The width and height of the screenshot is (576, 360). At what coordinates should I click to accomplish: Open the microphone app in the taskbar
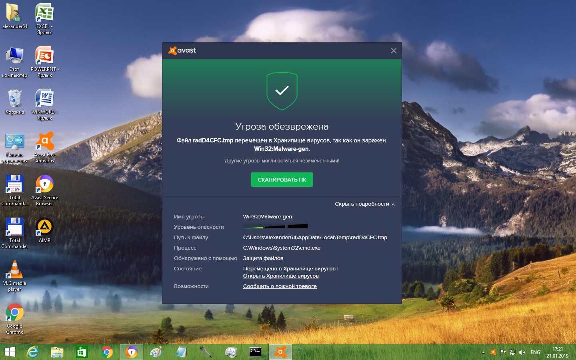pyautogui.click(x=206, y=352)
